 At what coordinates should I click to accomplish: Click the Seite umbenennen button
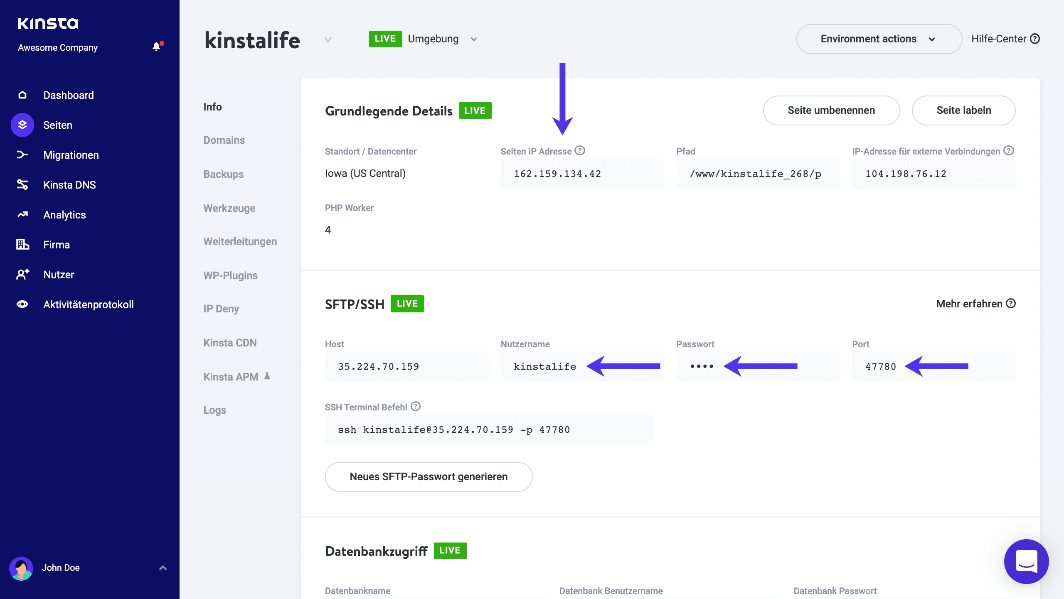tap(831, 110)
